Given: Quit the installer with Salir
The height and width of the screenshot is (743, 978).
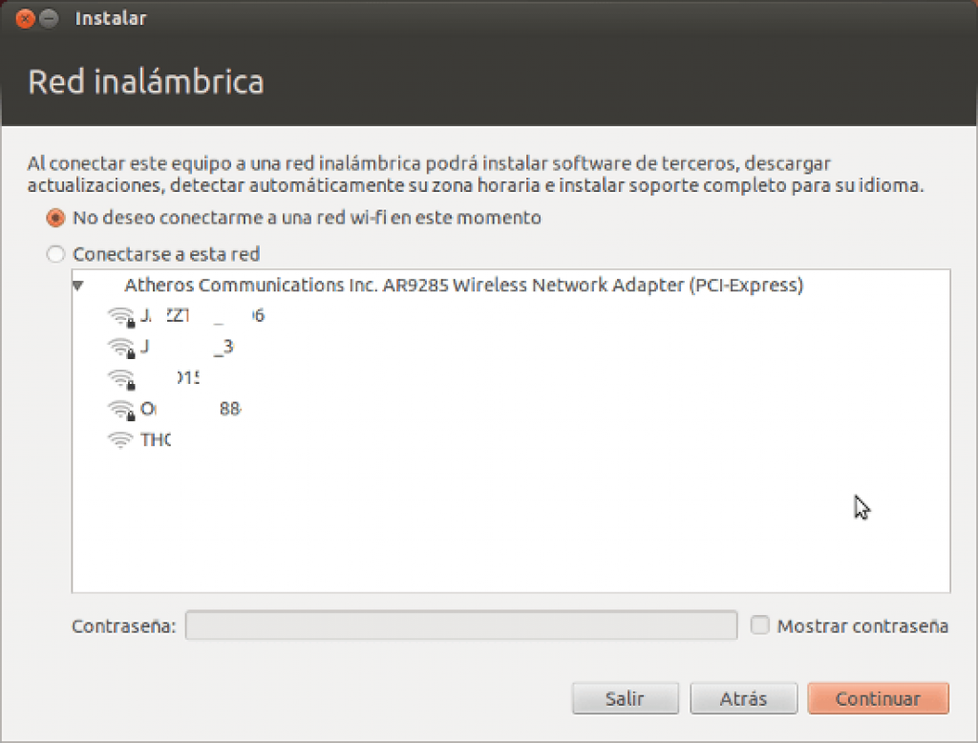Looking at the screenshot, I should 625,698.
